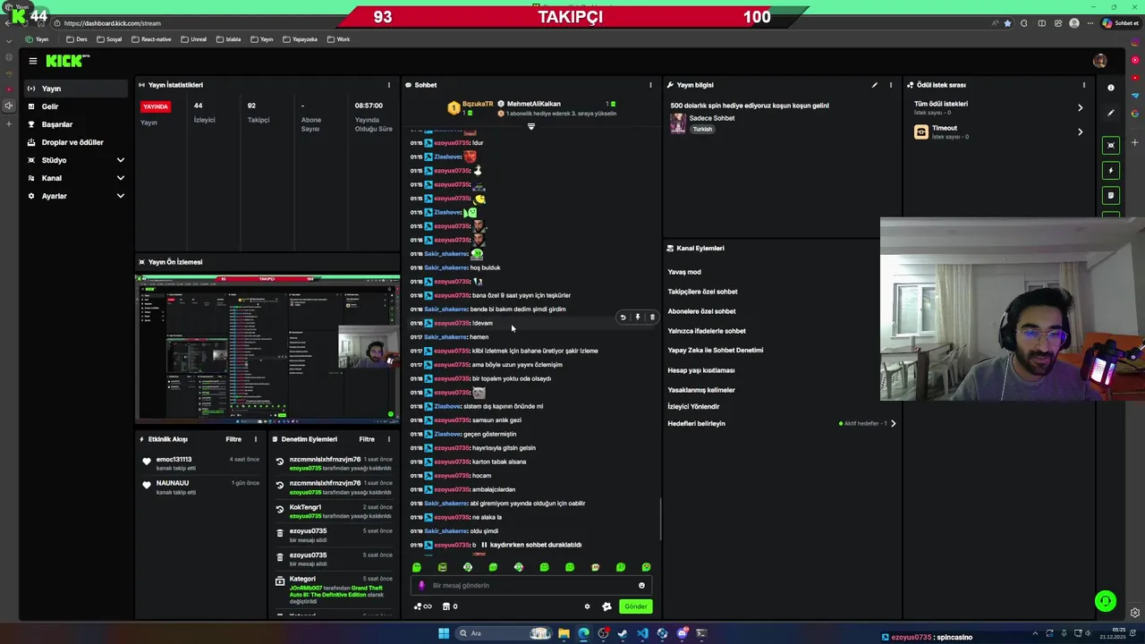Open the Windows Start menu

pos(443,634)
